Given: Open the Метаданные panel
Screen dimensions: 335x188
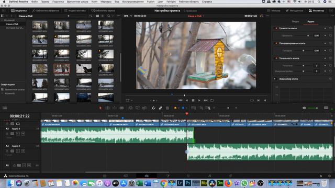Looking at the screenshot, I should tap(294, 10).
